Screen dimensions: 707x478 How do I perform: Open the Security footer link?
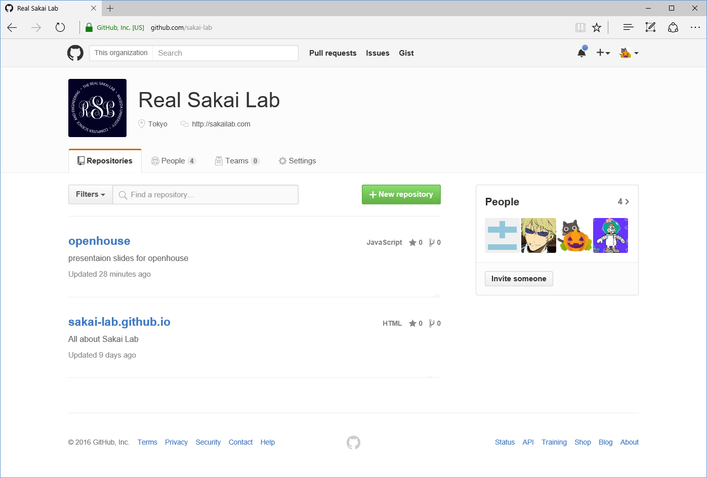[x=208, y=442]
